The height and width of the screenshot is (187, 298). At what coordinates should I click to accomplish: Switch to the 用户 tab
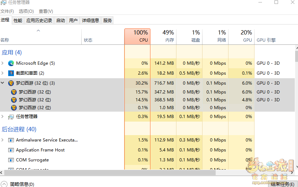(73, 21)
